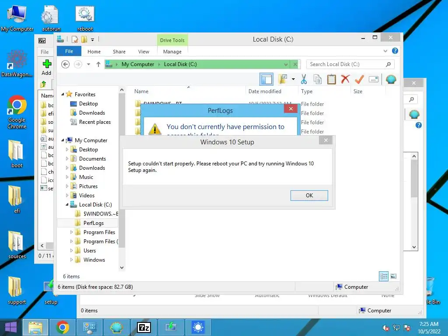Switch to the Home ribbon tab
448x336 pixels.
94,52
